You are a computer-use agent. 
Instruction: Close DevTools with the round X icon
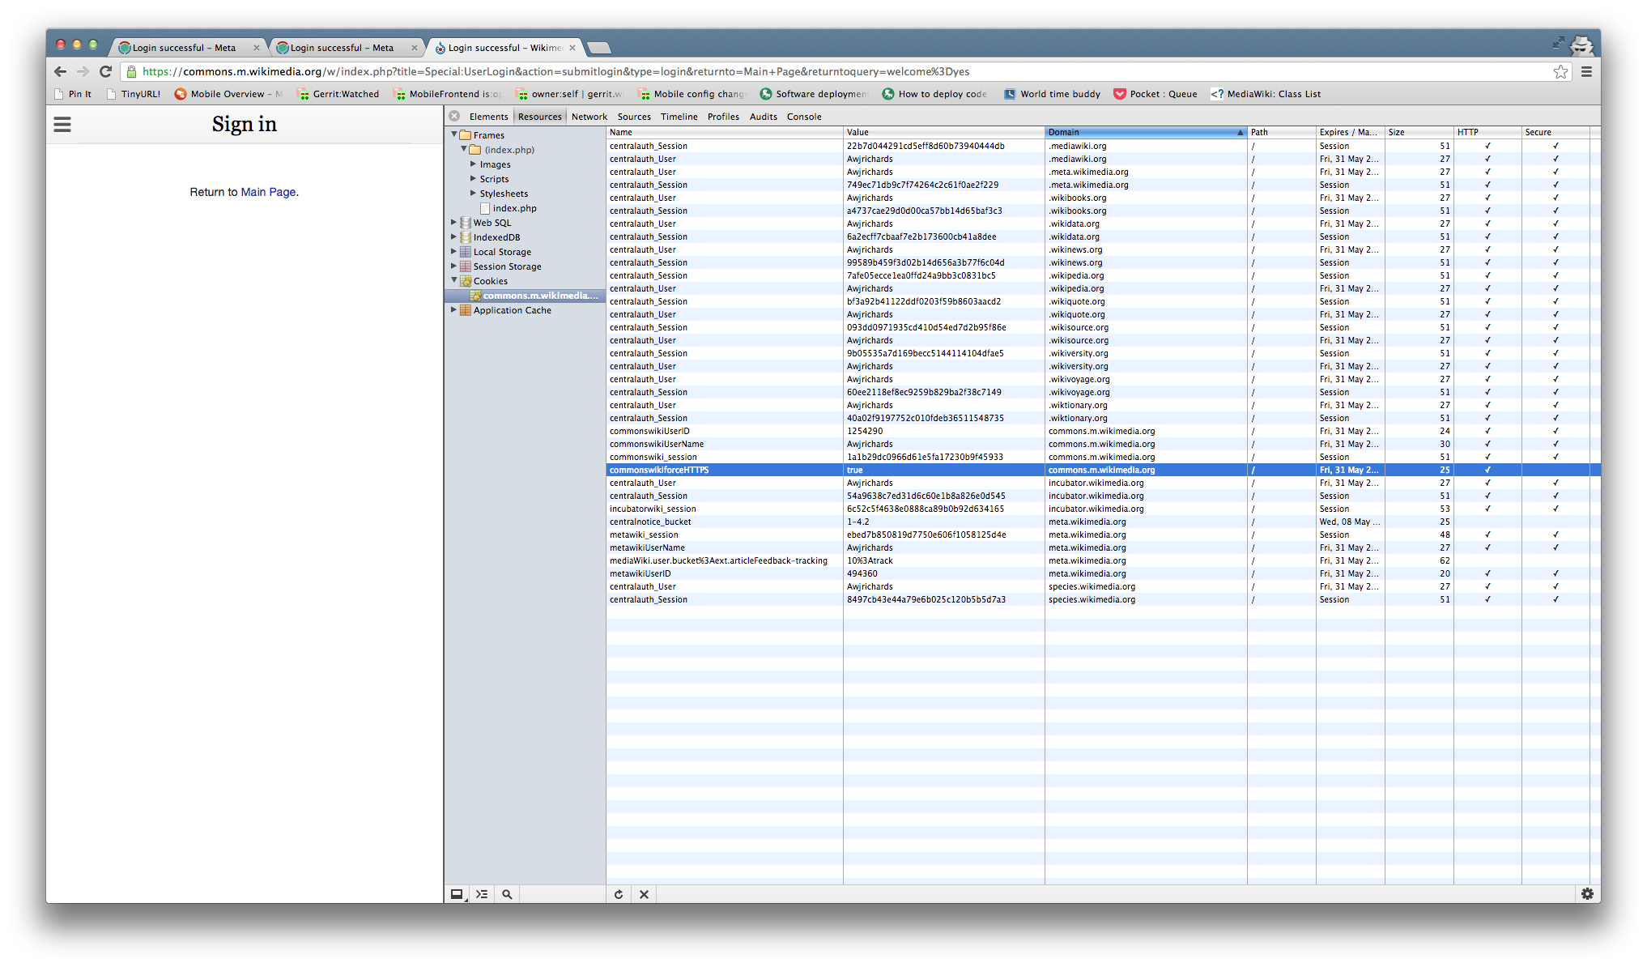455,116
